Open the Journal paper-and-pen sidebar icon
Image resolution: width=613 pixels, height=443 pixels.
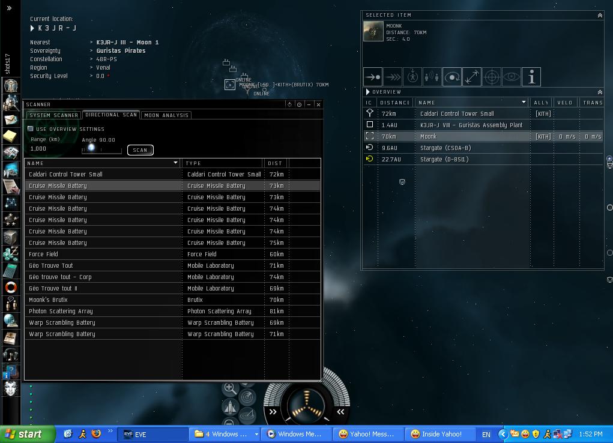click(11, 186)
